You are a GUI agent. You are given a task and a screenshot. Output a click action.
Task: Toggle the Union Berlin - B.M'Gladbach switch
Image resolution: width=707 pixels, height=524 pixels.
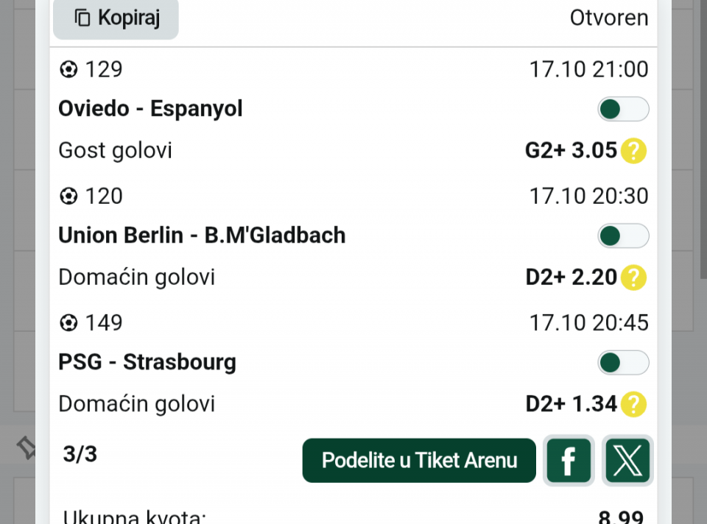(x=623, y=236)
